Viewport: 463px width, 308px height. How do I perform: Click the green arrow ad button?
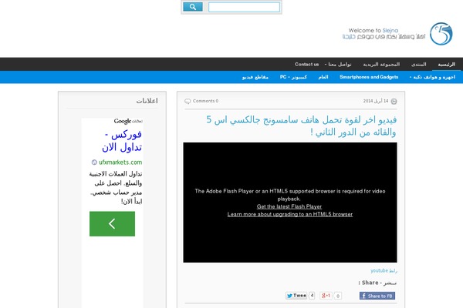click(x=112, y=224)
